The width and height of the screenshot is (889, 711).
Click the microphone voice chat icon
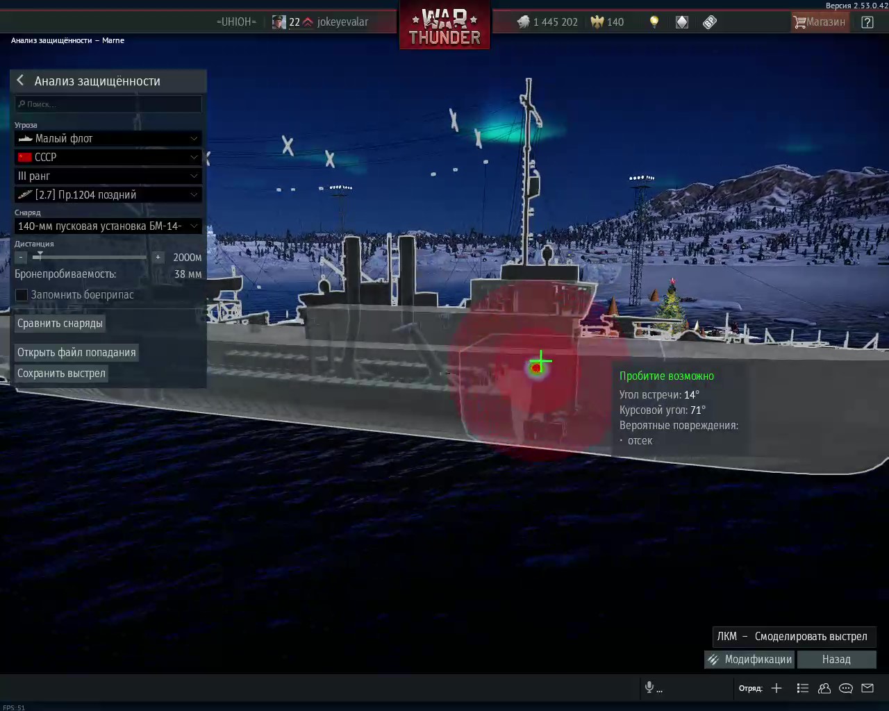(649, 687)
